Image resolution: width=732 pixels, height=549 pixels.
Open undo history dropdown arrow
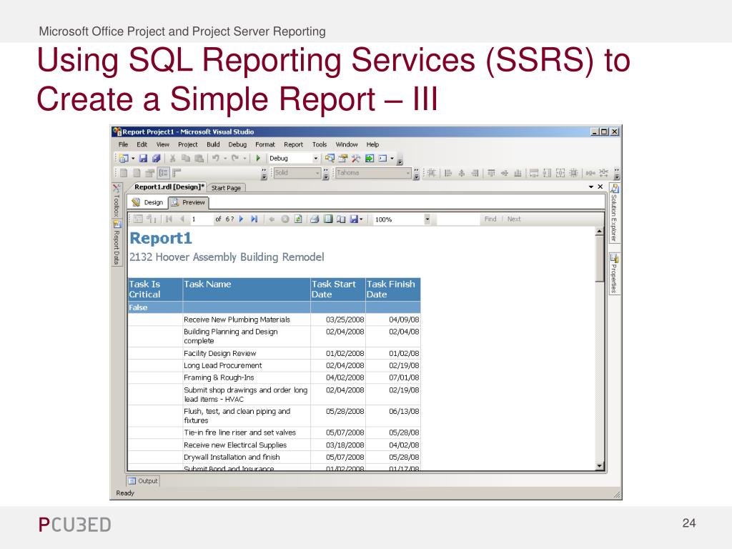225,158
